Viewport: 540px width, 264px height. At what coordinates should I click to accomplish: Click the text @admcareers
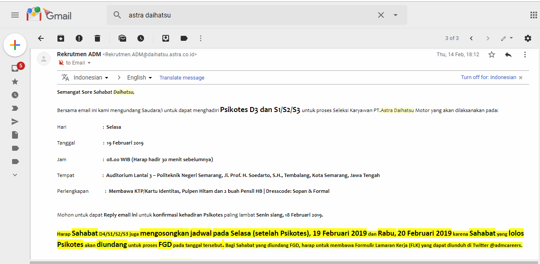506,245
